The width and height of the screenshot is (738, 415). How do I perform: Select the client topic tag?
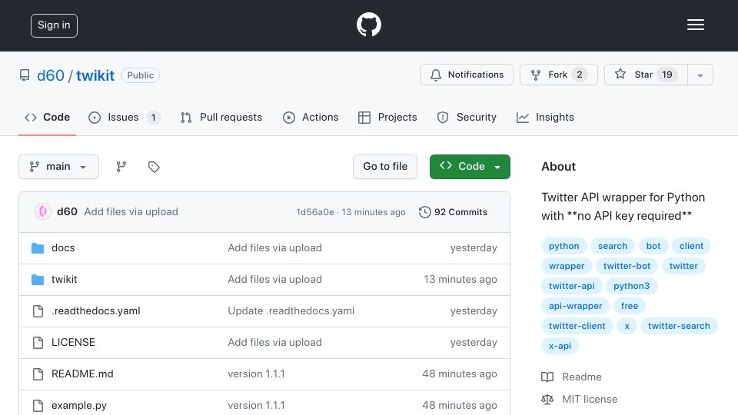691,246
